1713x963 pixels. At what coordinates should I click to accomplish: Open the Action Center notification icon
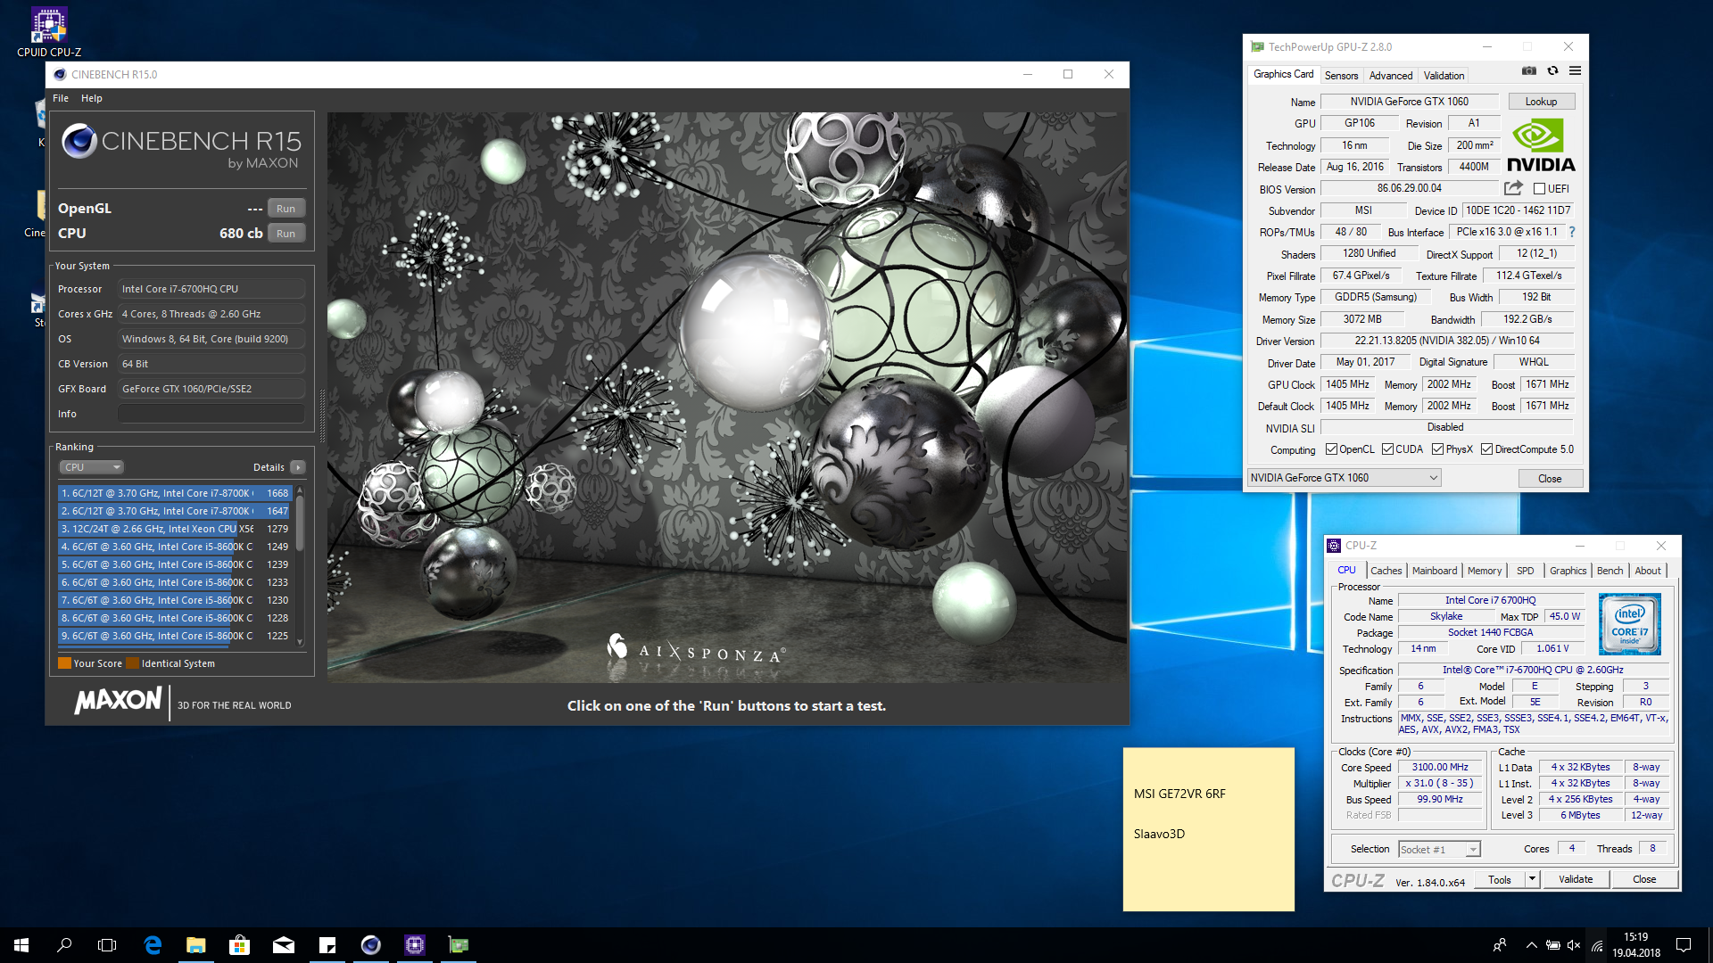[1684, 945]
